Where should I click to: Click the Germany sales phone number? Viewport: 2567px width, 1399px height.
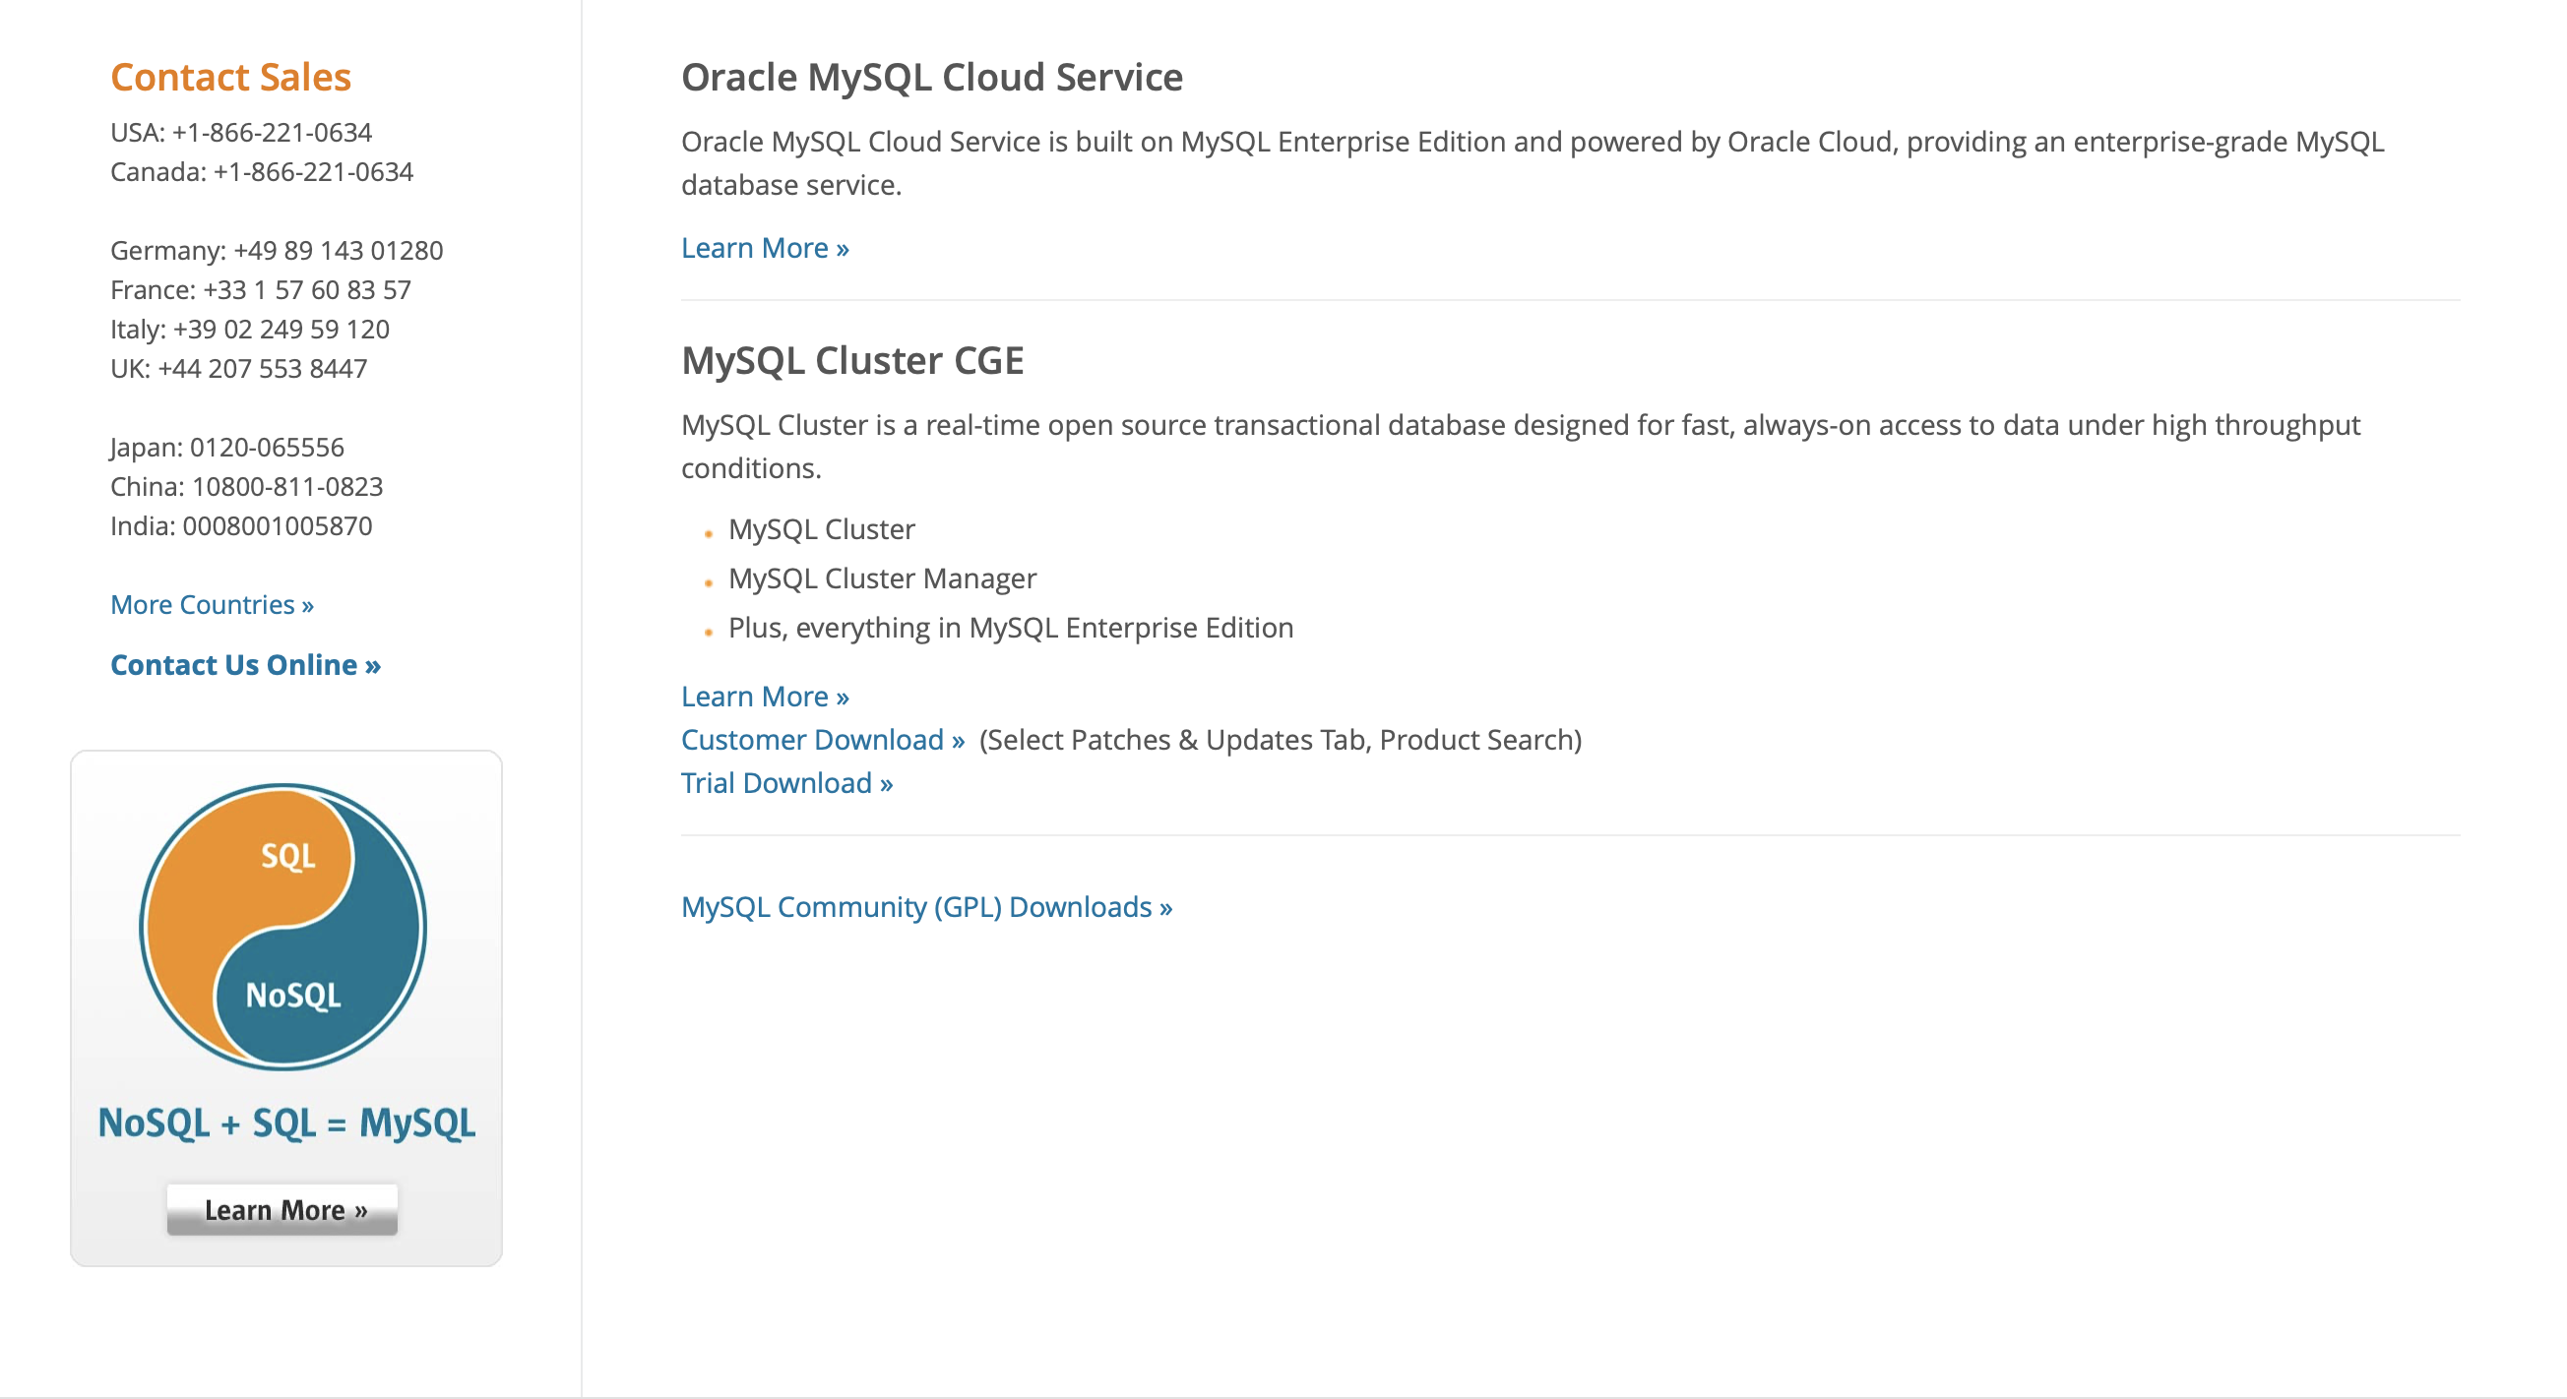pos(338,250)
